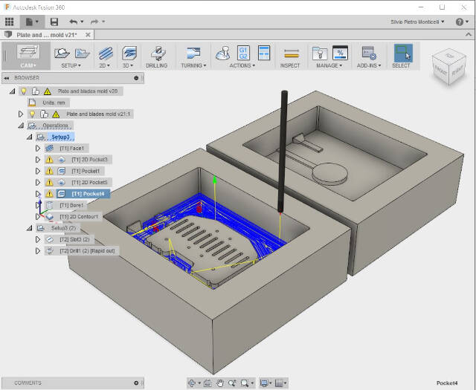This screenshot has width=476, height=390.
Task: Expand the Plate and blades mold v21:1 node
Action: pyautogui.click(x=21, y=114)
